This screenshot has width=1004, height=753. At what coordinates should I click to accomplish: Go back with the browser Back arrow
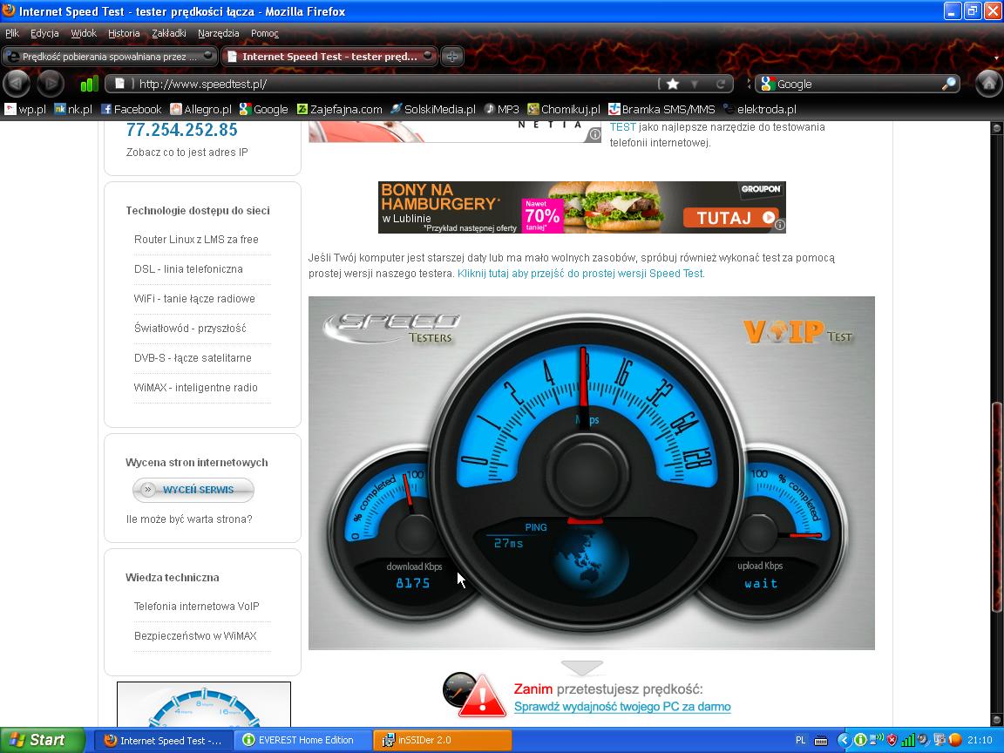(x=17, y=84)
